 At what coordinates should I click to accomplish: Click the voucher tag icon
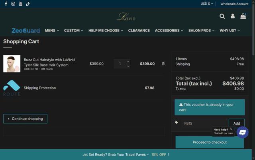tap(176, 122)
